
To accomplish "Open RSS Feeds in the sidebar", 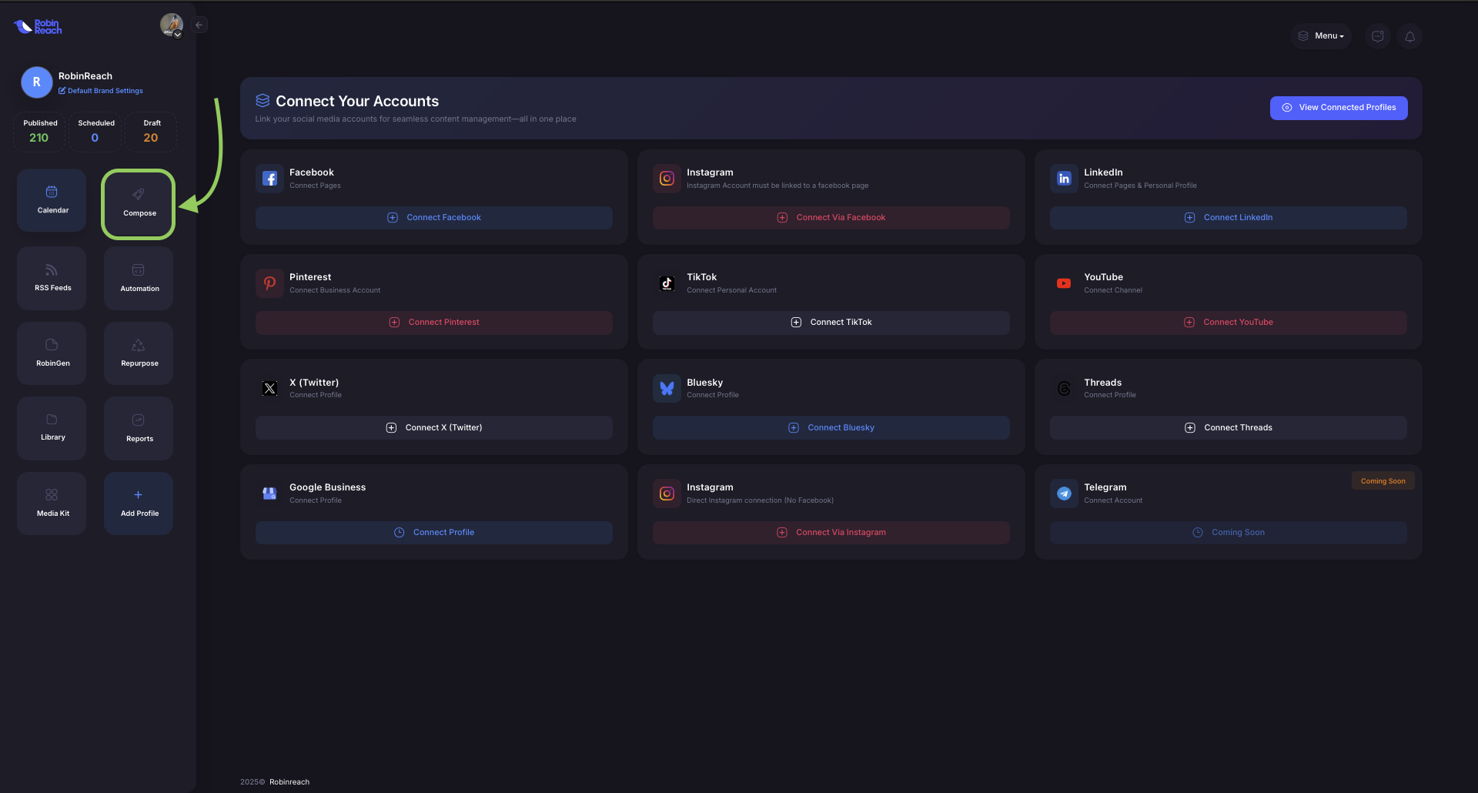I will (x=52, y=278).
